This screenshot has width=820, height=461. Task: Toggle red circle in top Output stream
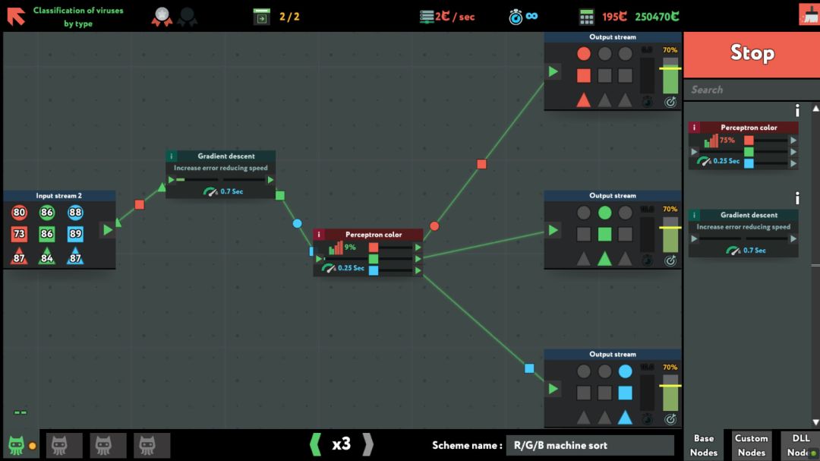point(584,53)
